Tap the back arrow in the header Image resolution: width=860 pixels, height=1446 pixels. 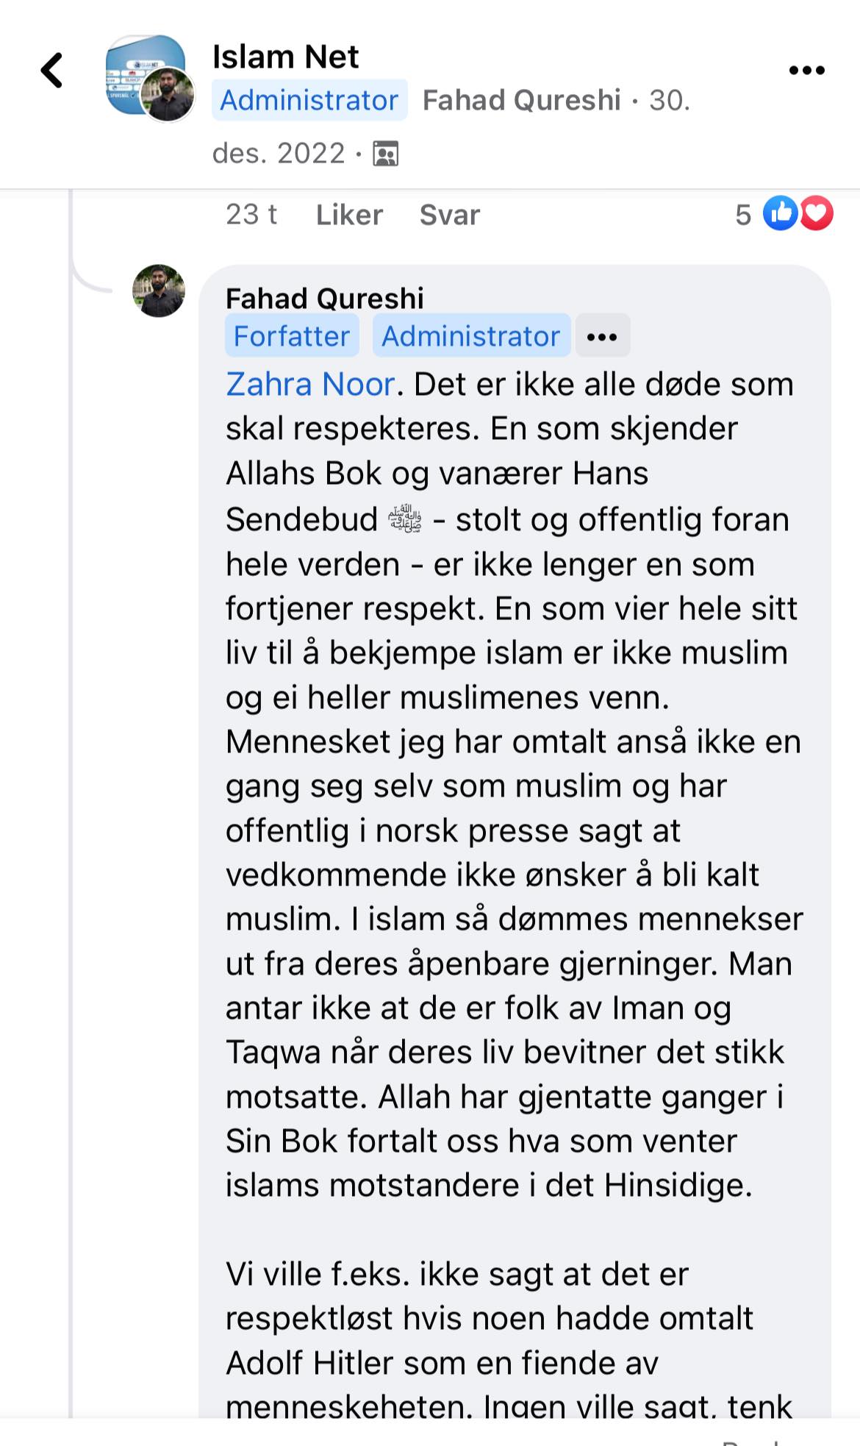click(51, 71)
